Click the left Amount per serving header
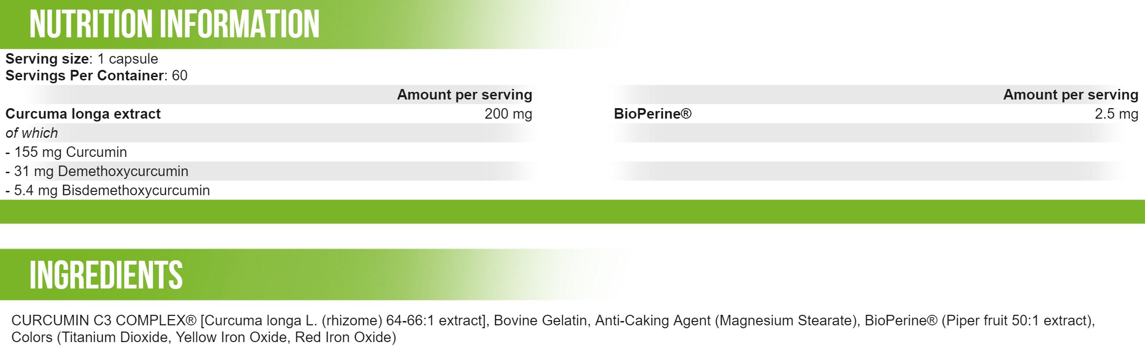1145x355 pixels. point(464,95)
